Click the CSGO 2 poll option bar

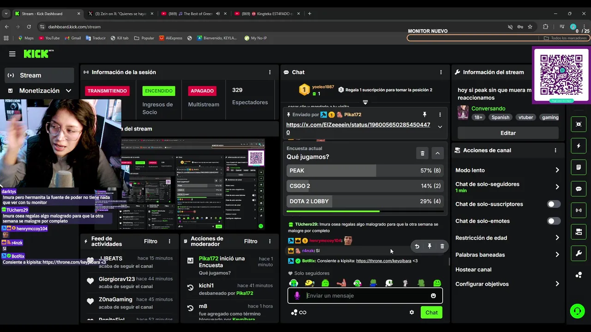(365, 186)
